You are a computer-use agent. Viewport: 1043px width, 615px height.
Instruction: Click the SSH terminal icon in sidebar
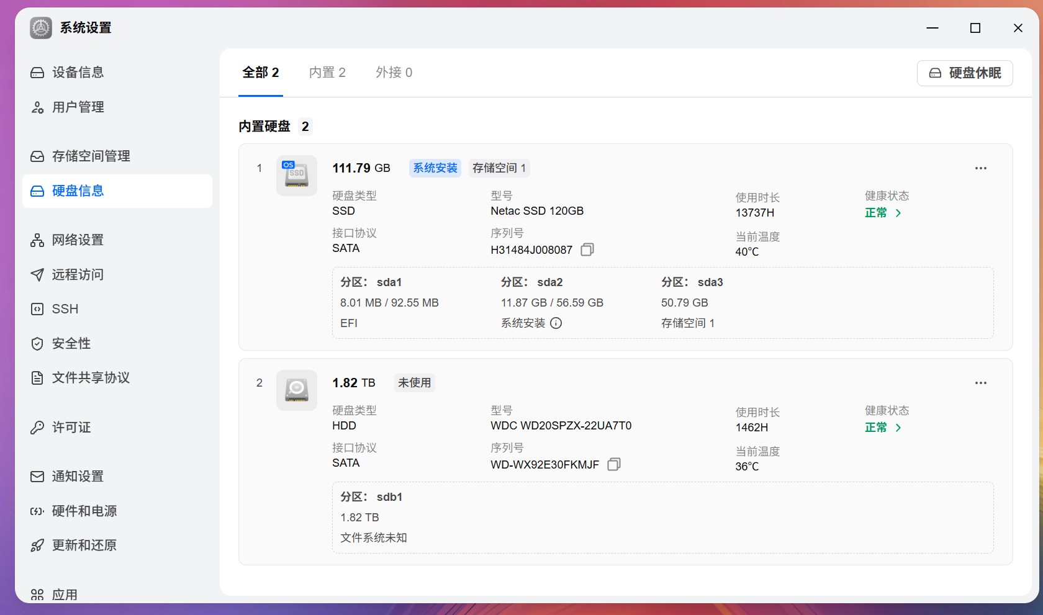(37, 309)
